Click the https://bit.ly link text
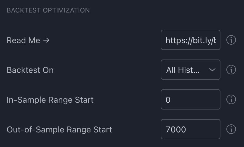The image size is (244, 147). click(191, 40)
